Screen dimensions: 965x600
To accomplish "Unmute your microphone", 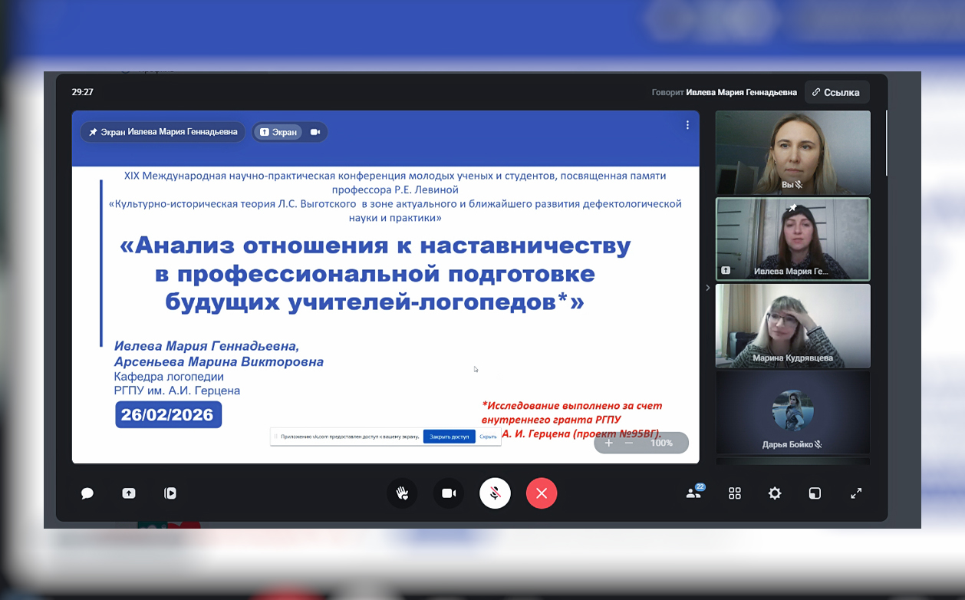I will 495,493.
